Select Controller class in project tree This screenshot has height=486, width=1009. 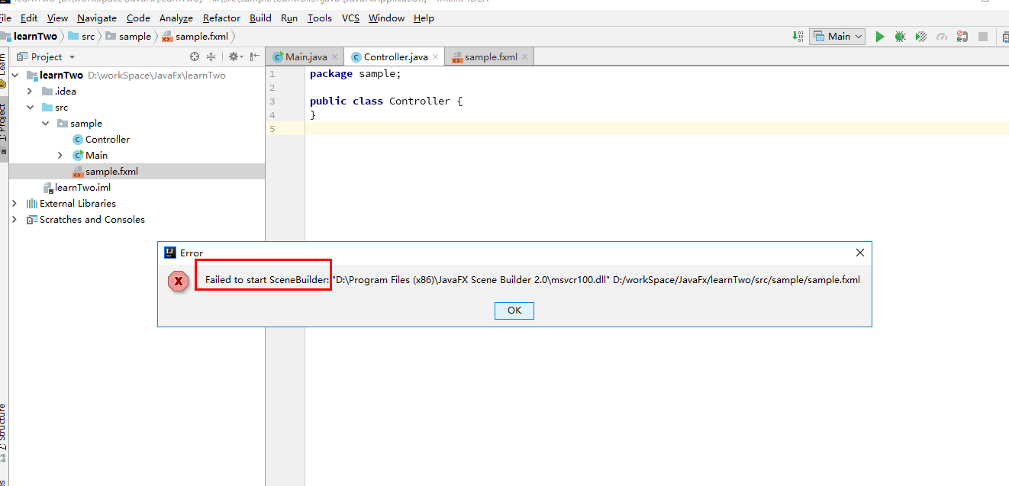coord(101,140)
